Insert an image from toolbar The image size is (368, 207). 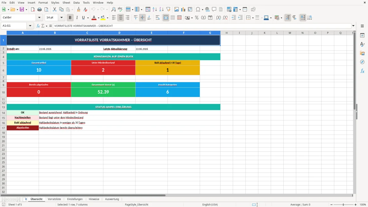point(177,10)
